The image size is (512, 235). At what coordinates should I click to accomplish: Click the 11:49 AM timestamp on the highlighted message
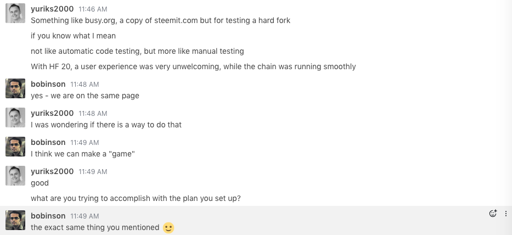click(85, 216)
